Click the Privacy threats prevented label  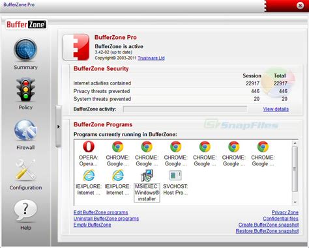[x=102, y=91]
